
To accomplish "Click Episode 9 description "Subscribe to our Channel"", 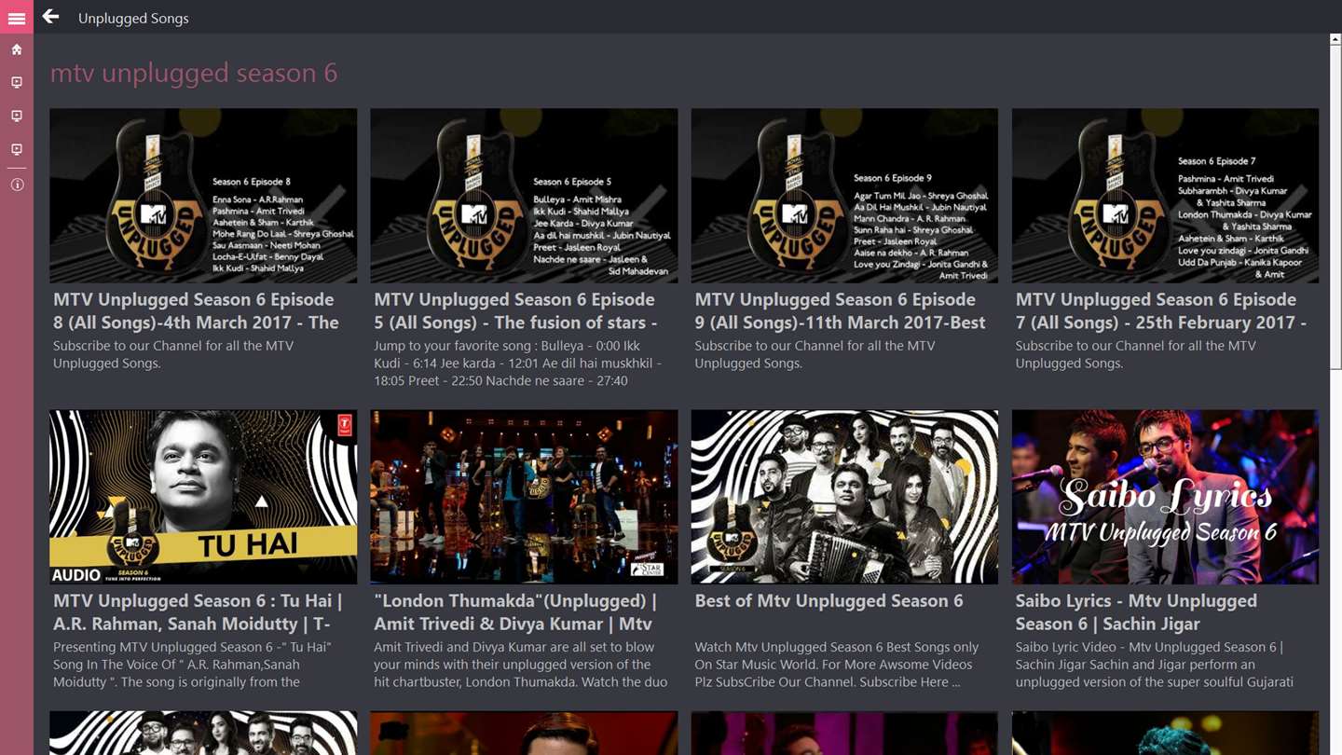I will (x=815, y=354).
